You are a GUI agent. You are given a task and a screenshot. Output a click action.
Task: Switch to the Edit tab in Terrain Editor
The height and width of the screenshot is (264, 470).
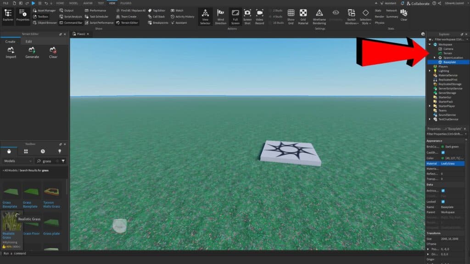(x=28, y=41)
